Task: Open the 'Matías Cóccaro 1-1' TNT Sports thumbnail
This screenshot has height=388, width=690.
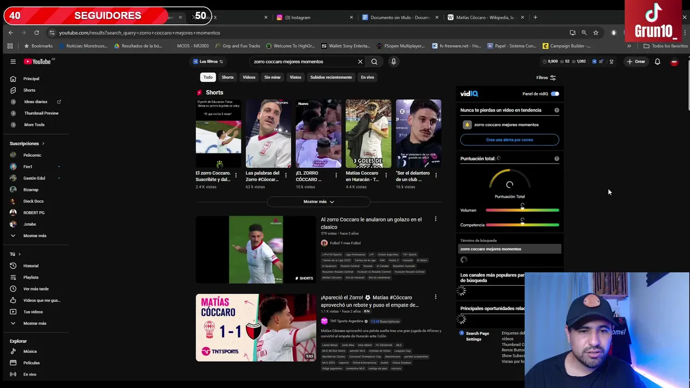Action: tap(256, 327)
